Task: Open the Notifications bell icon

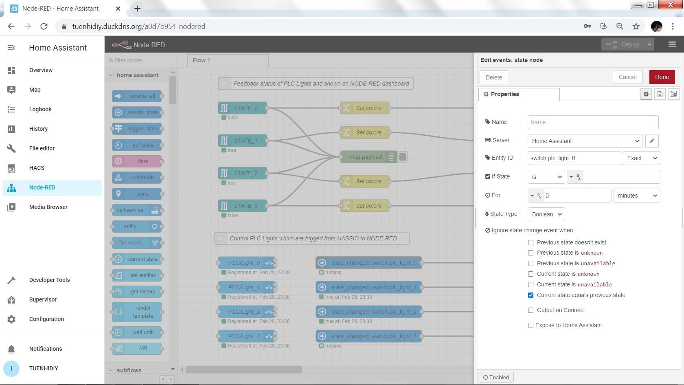Action: (11, 349)
